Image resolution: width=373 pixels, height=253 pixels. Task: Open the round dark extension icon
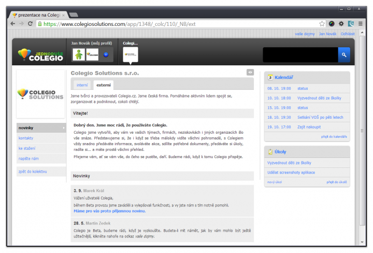click(x=332, y=24)
